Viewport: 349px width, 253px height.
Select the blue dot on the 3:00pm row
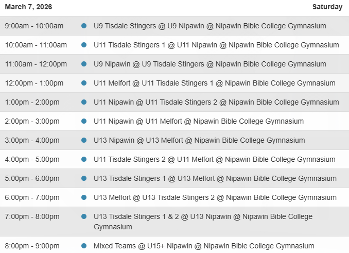[x=84, y=140]
